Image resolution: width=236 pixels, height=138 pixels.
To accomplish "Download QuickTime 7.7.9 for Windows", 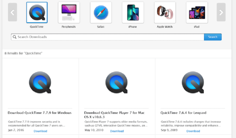I will click(x=40, y=131).
